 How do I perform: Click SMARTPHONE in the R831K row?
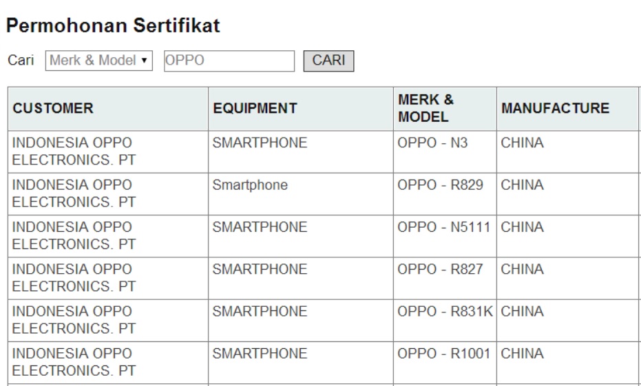(x=260, y=311)
